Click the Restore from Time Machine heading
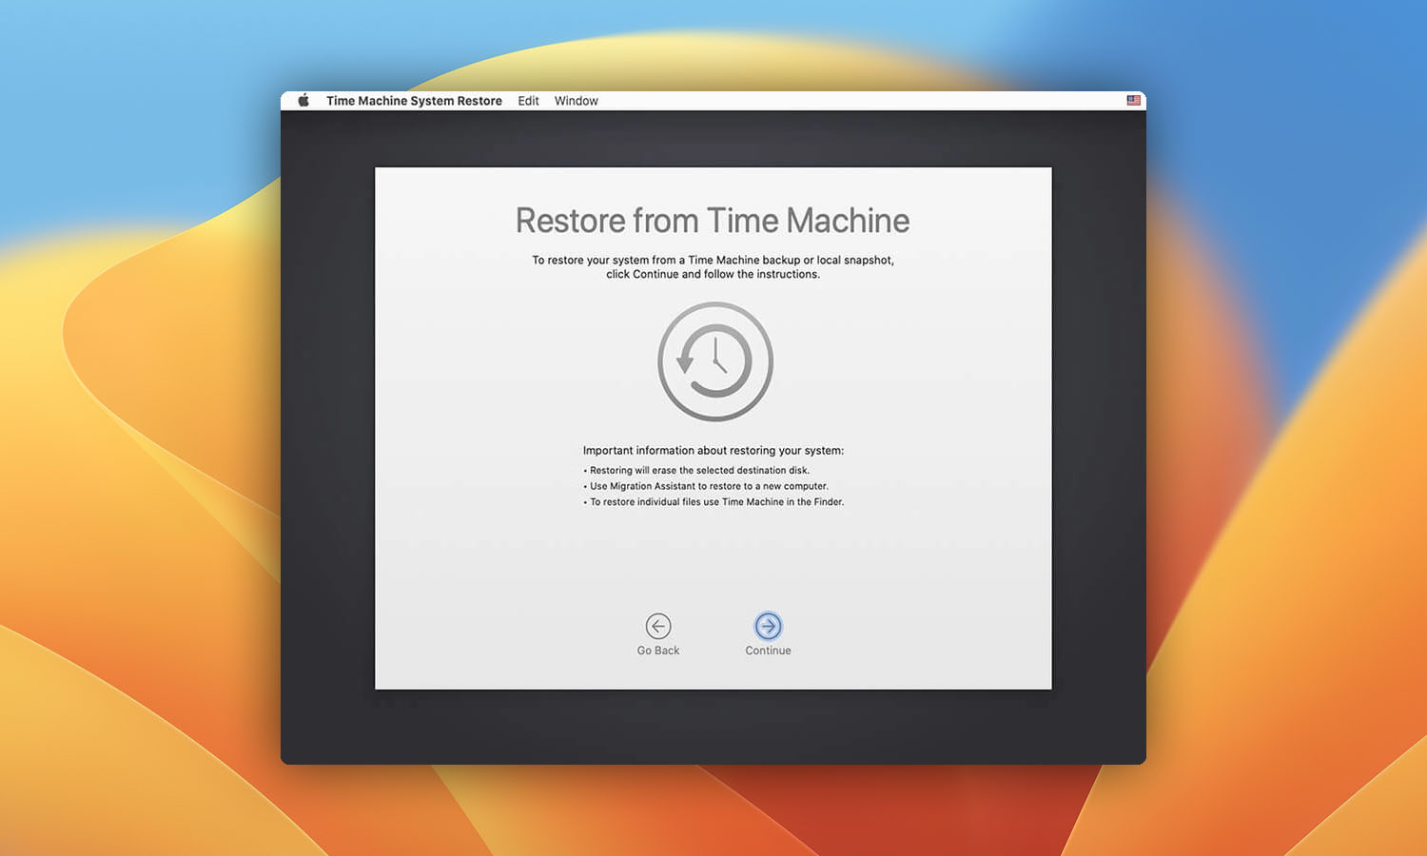Viewport: 1427px width, 856px height. 713,221
